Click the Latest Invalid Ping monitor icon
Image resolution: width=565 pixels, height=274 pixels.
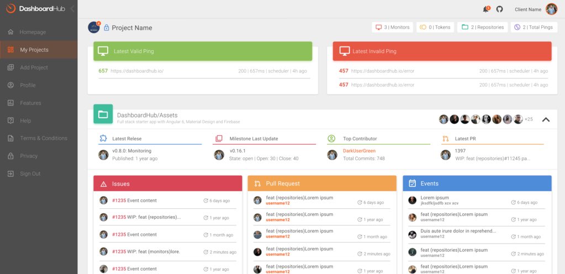[x=345, y=51]
